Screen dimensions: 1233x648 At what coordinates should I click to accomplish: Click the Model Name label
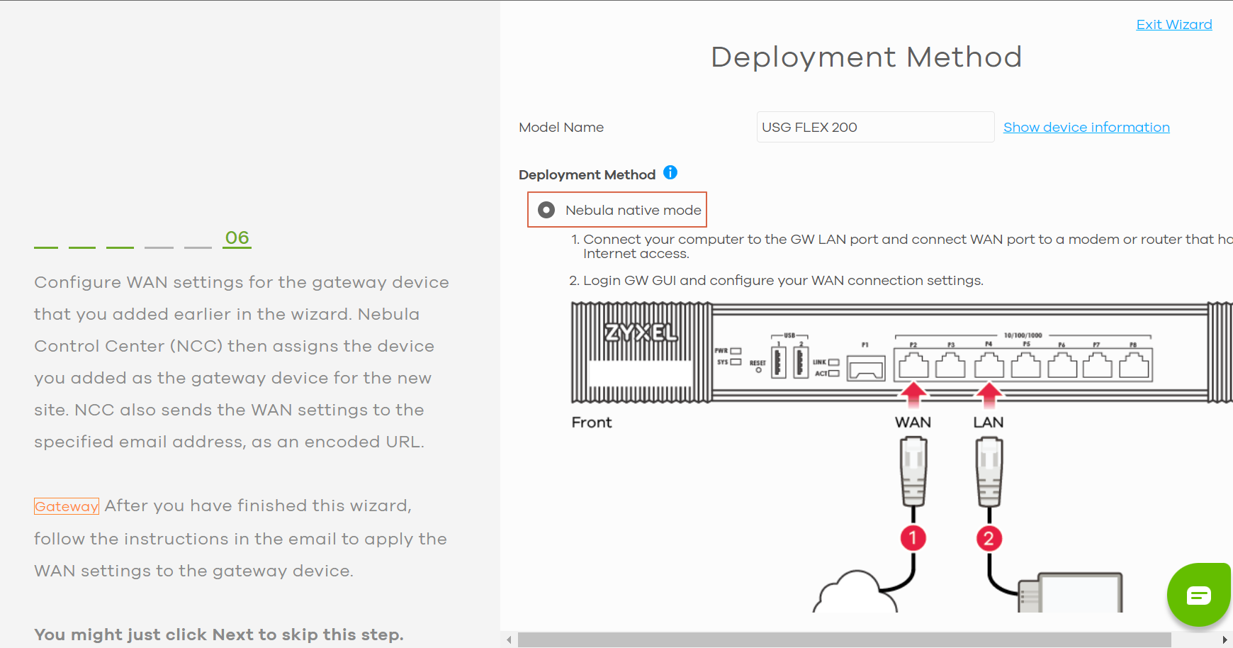[561, 127]
